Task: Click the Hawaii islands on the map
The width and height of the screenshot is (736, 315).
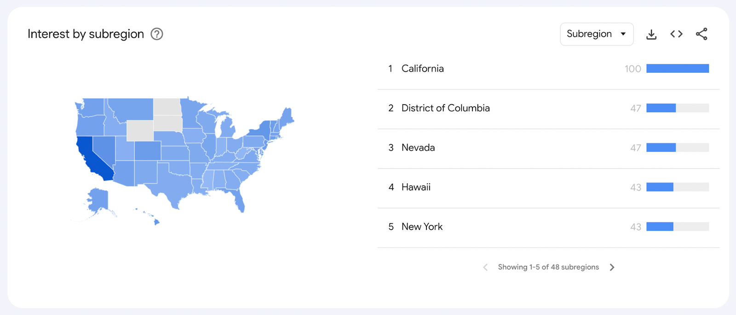Action: [x=156, y=222]
